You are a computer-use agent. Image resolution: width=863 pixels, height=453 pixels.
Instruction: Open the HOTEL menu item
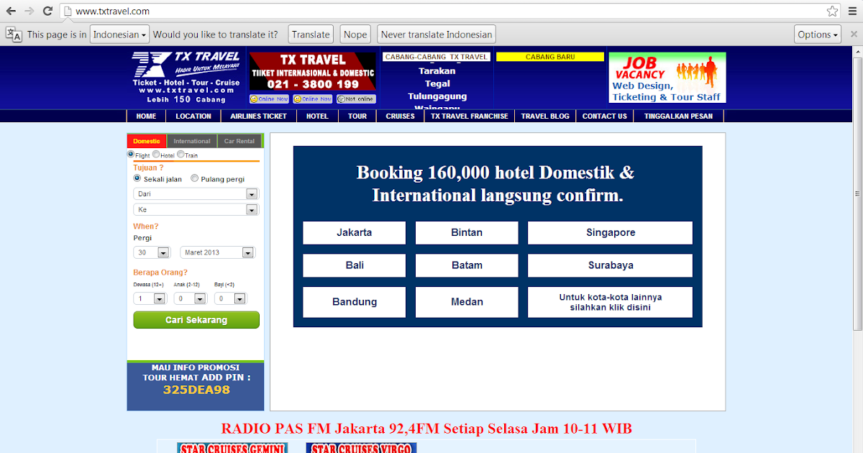pos(317,116)
